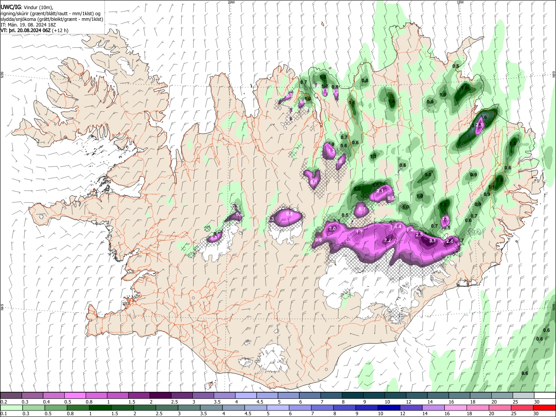Click snow-scale swatch between 0.5 and 0.8

click(75, 396)
